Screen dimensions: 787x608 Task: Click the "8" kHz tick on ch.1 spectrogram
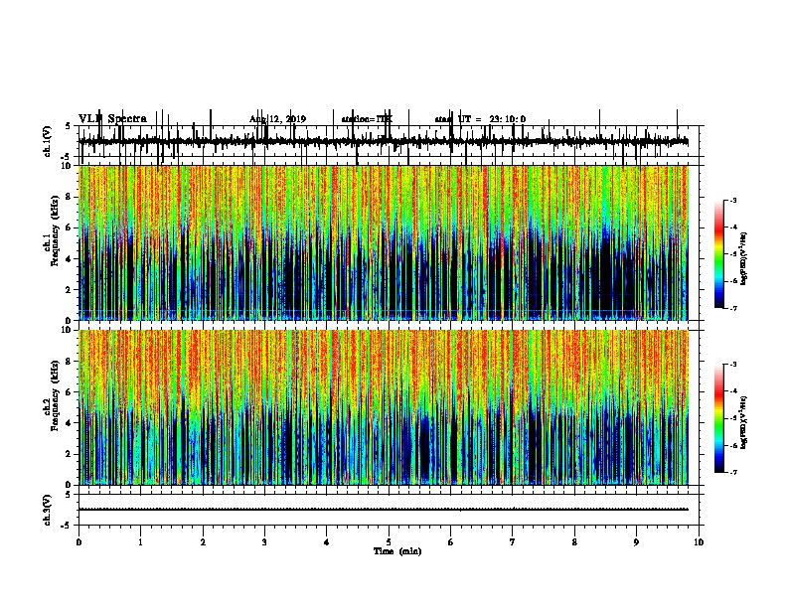point(69,197)
